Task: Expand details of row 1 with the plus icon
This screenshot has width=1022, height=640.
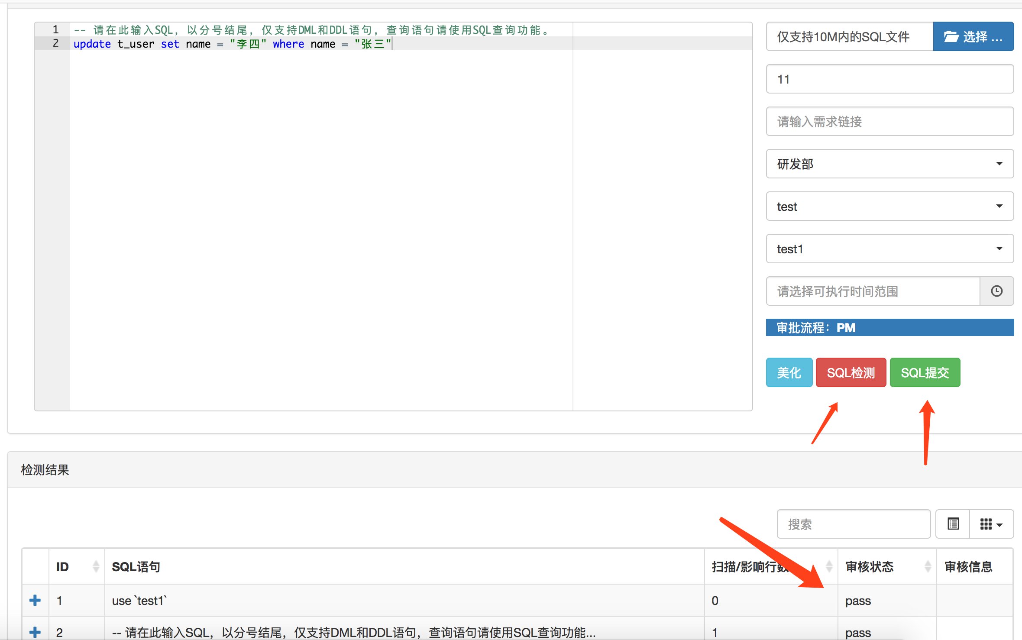Action: [x=35, y=600]
